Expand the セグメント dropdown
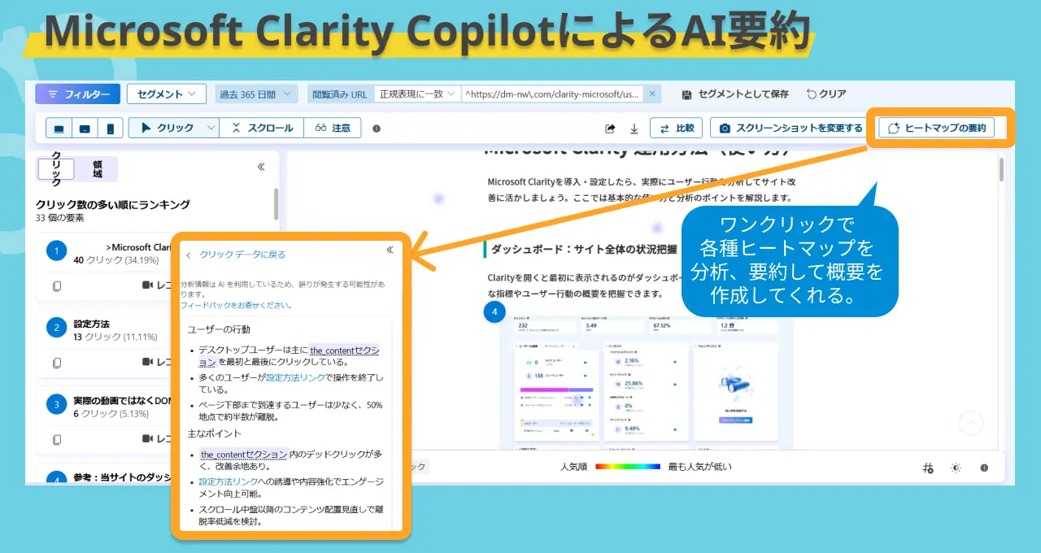This screenshot has height=553, width=1041. click(167, 94)
